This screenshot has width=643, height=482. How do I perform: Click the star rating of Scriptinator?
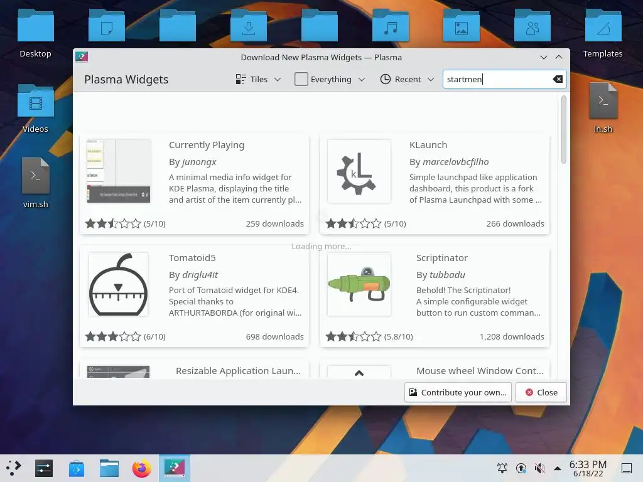point(353,336)
